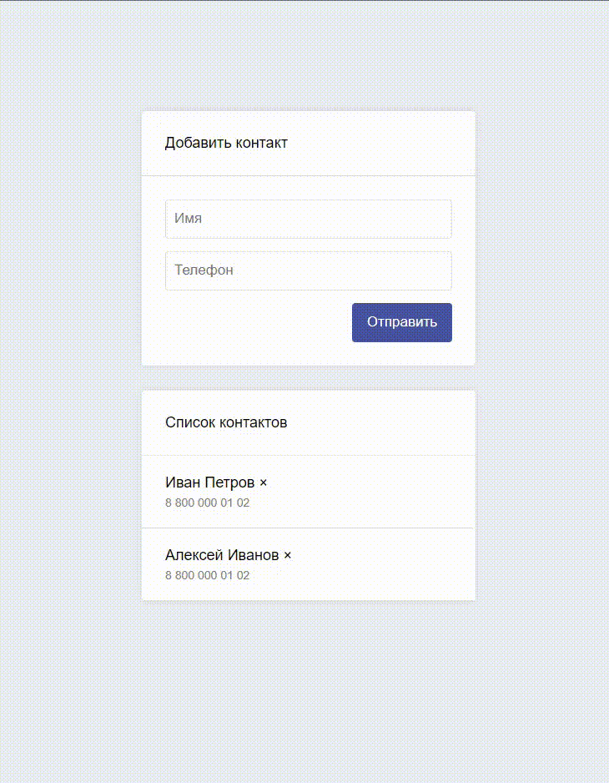Delete Алексей Иванов with the × icon
The height and width of the screenshot is (783, 609).
(x=288, y=554)
